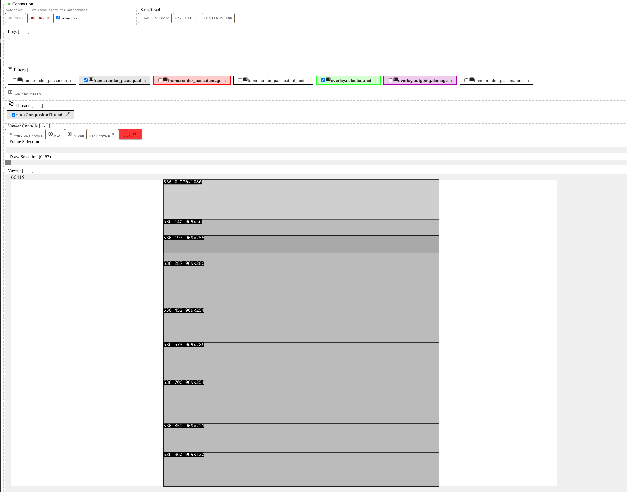Edit VizCompositorThread with the pencil icon
The image size is (627, 492).
68,114
